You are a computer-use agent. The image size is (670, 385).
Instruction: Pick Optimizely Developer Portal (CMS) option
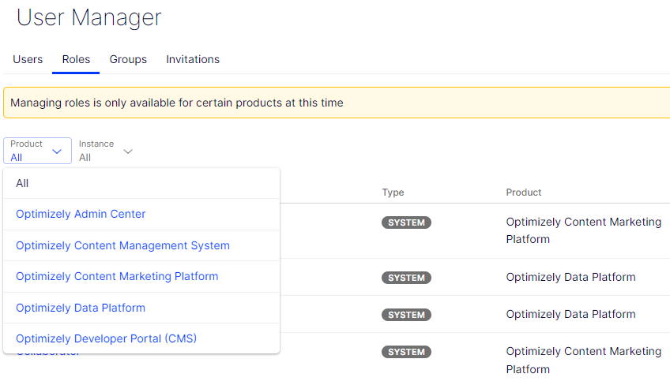141,338
